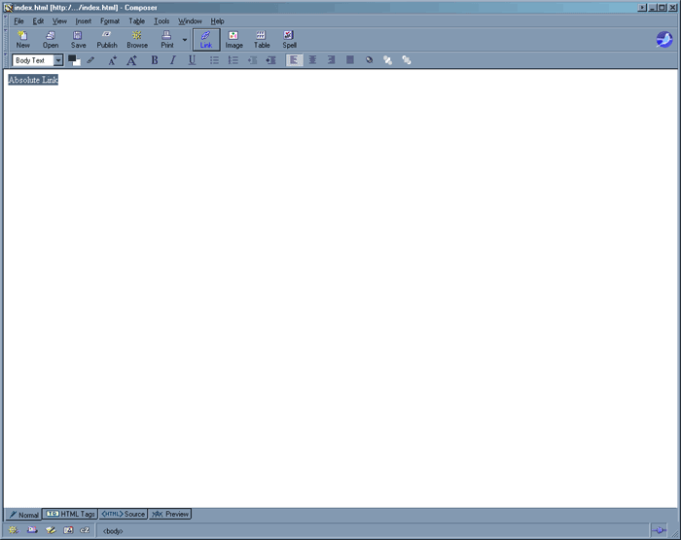Screen dimensions: 681x540
Task: Open the Format menu
Action: [x=109, y=20]
